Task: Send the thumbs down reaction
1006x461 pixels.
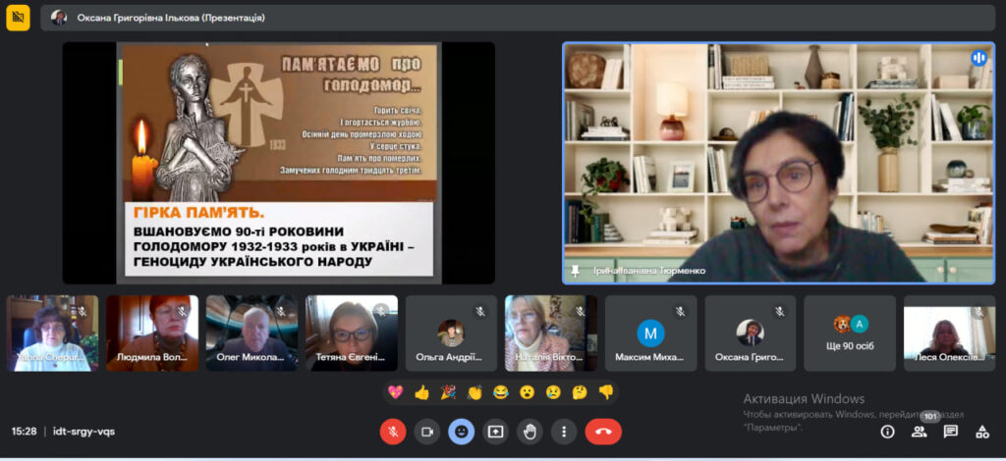Action: [606, 392]
